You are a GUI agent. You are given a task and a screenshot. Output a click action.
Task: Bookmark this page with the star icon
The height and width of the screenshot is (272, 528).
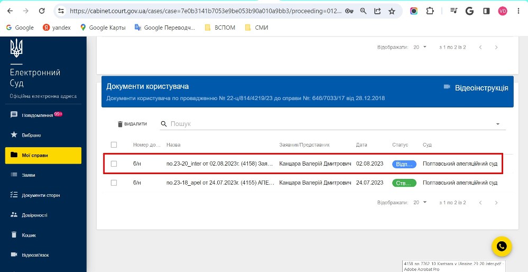(x=392, y=11)
